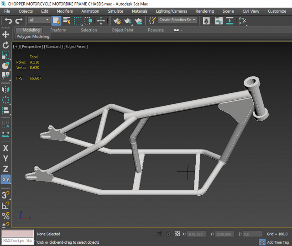Open the Objects menu
The height and width of the screenshot is (246, 292).
(x=26, y=11)
